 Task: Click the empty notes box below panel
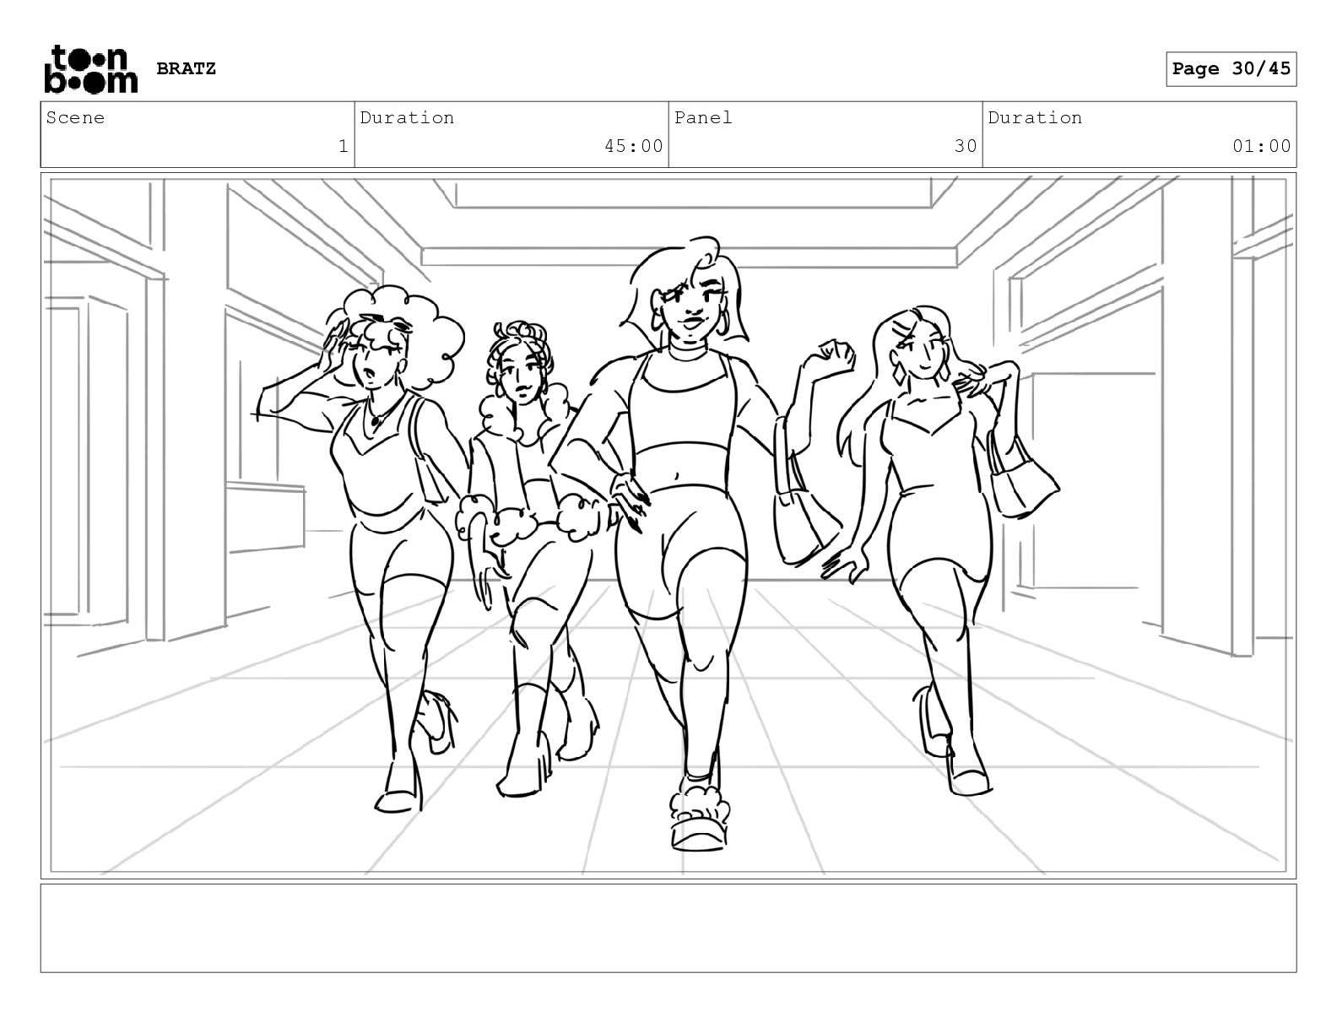tap(668, 928)
